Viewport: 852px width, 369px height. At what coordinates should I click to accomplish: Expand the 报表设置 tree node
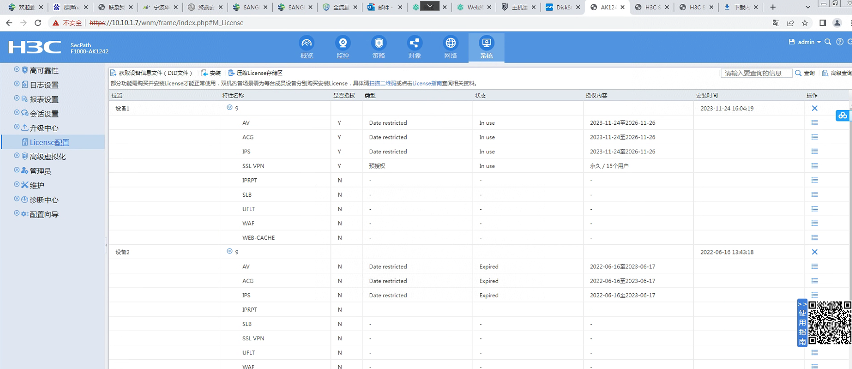[17, 99]
